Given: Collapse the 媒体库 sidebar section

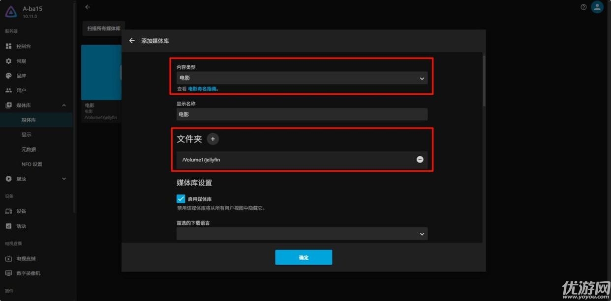Looking at the screenshot, I should tap(64, 106).
